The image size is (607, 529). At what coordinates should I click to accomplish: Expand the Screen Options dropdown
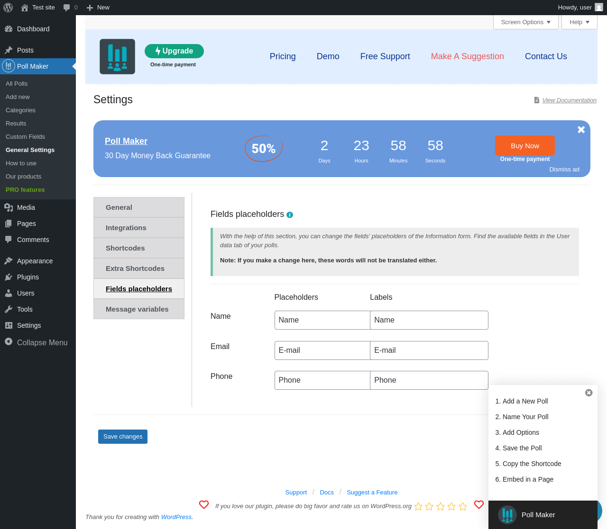526,22
